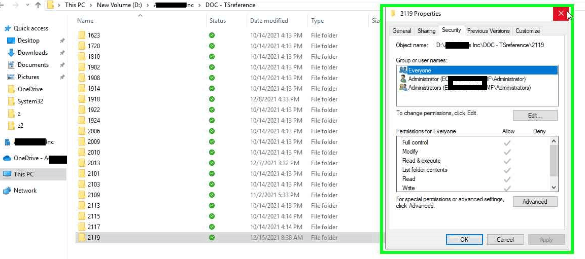Click the Administrators group icon
The image size is (585, 259).
[x=403, y=88]
